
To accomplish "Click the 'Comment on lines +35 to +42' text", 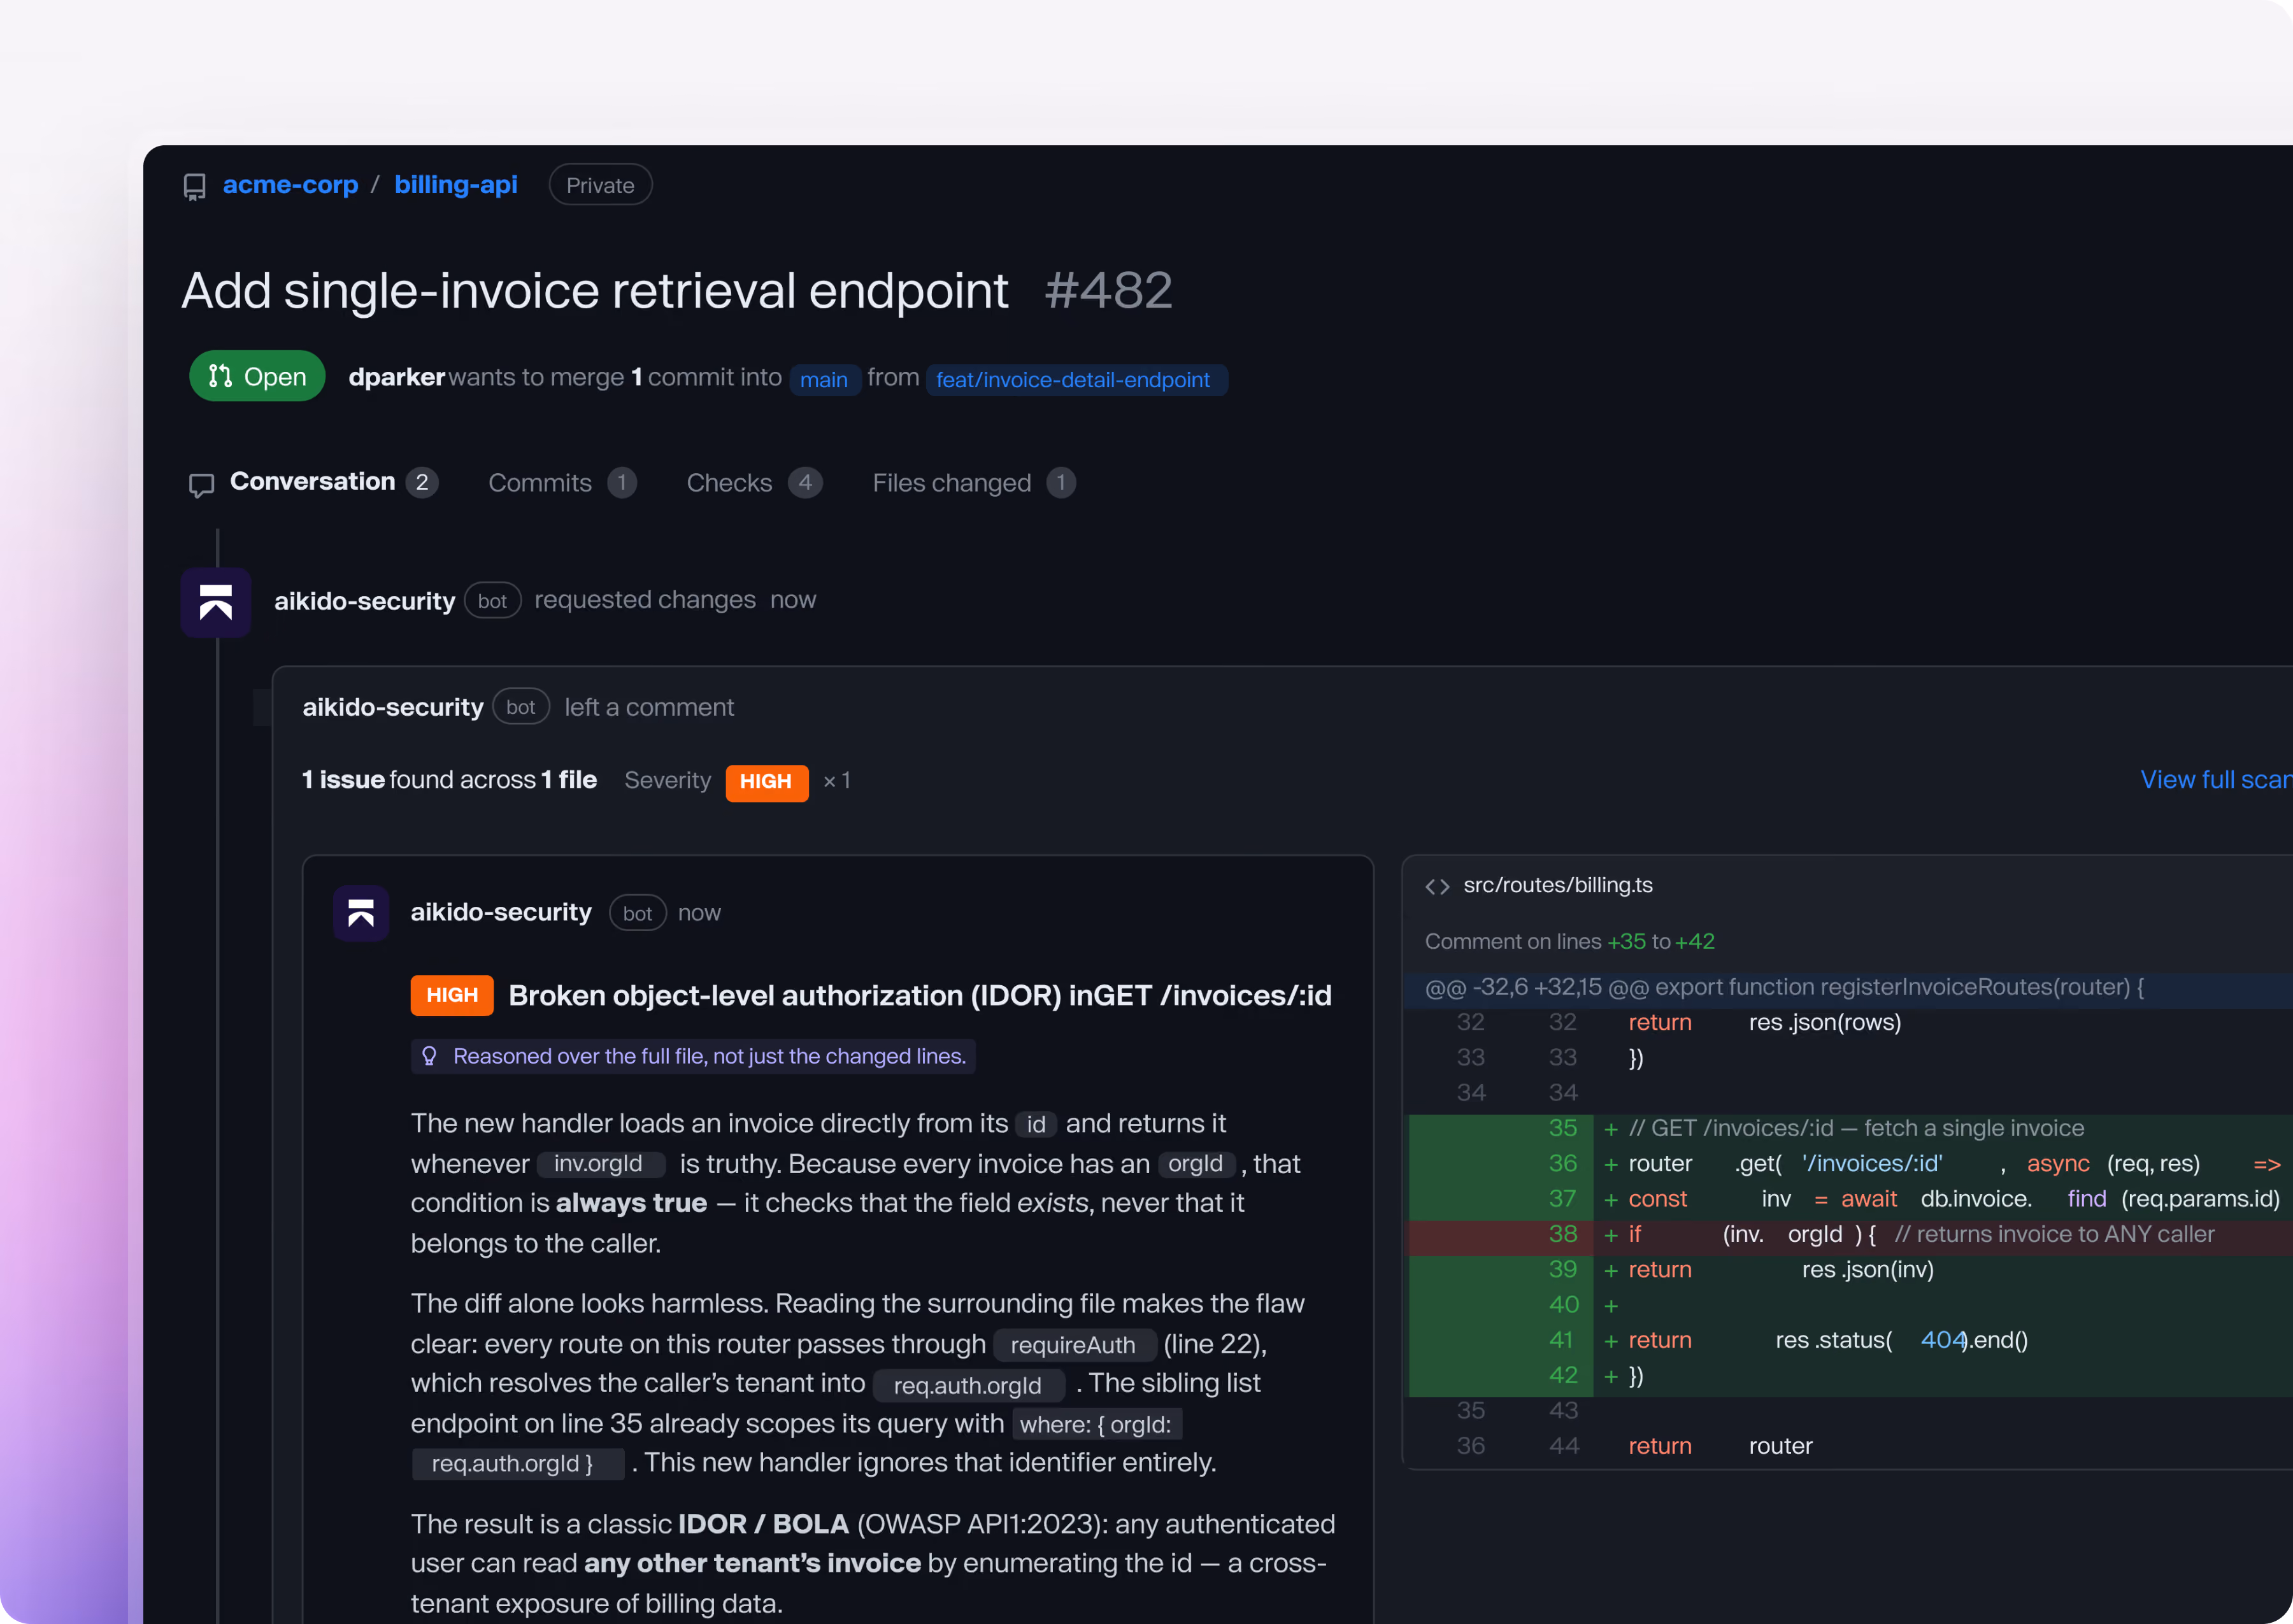I will tap(1569, 942).
